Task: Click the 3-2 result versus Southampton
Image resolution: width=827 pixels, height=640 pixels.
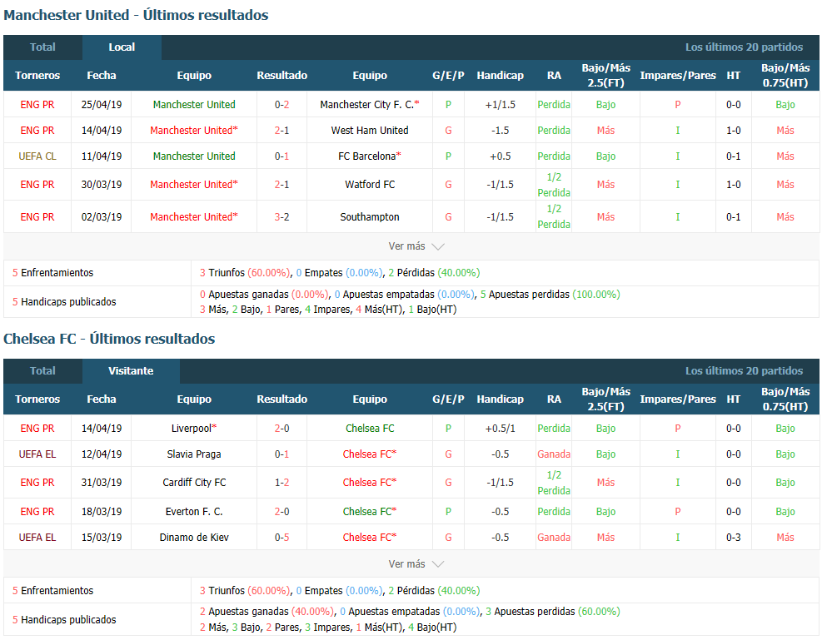Action: coord(281,216)
